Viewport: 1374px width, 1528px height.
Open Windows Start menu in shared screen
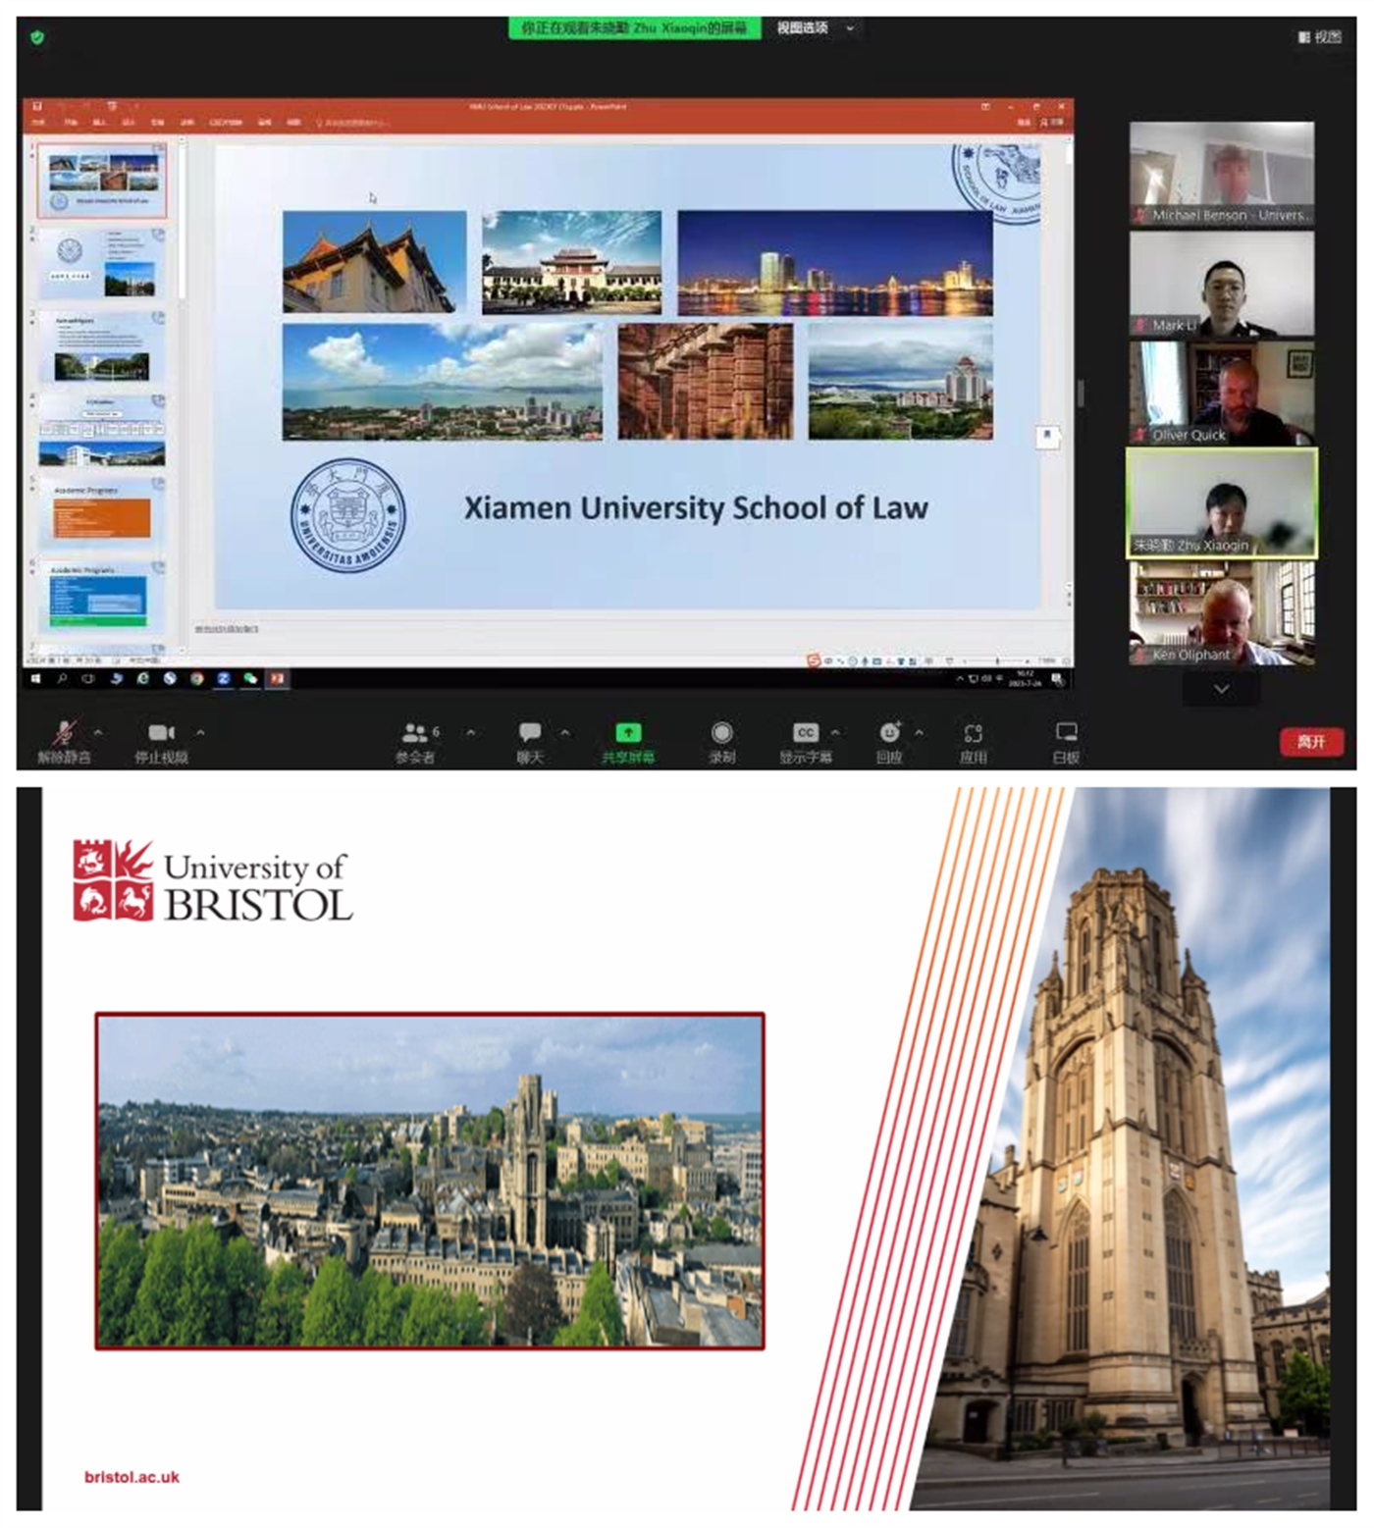click(35, 678)
